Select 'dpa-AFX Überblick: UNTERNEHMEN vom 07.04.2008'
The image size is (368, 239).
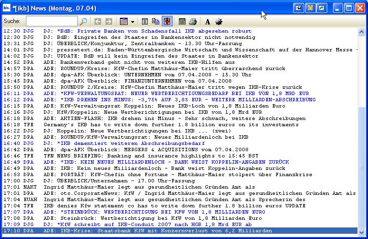tap(180, 75)
